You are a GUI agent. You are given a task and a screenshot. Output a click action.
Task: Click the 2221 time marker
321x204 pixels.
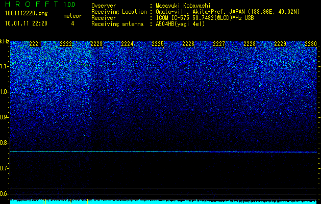[35, 44]
